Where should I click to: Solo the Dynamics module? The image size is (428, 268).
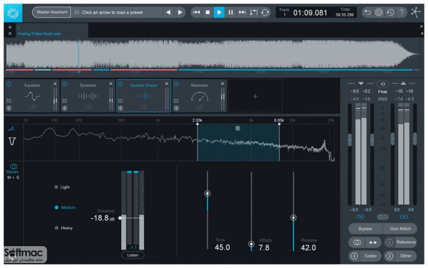pyautogui.click(x=65, y=108)
